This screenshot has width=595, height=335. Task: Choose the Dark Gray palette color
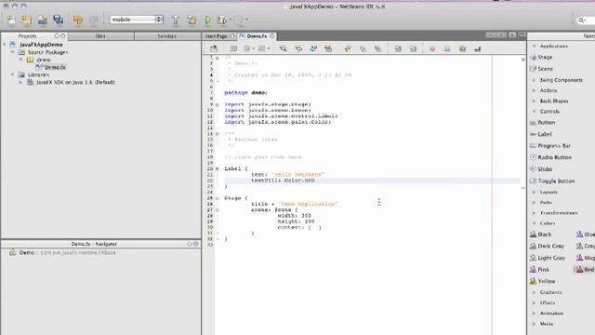point(548,246)
